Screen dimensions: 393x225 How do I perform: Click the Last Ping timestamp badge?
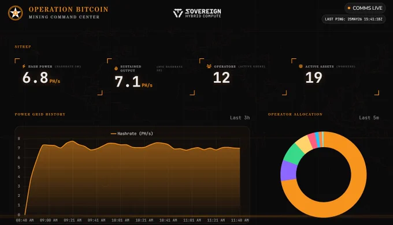tap(354, 19)
